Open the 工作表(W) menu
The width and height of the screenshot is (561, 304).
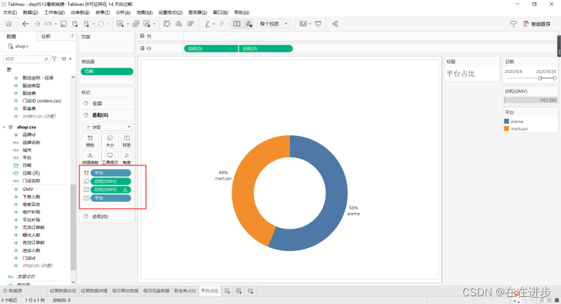point(54,12)
